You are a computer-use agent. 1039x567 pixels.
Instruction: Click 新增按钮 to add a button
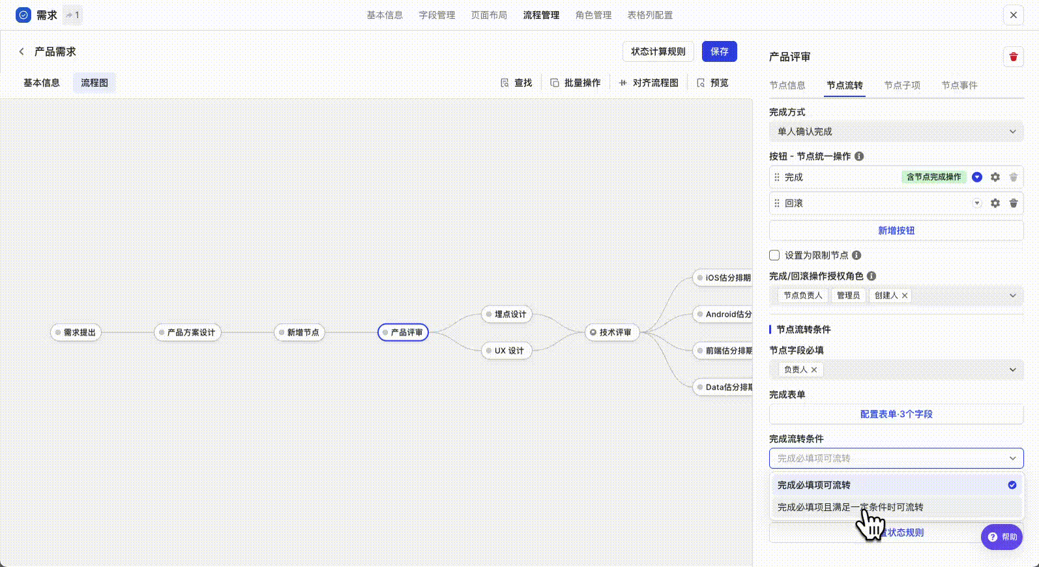point(896,231)
